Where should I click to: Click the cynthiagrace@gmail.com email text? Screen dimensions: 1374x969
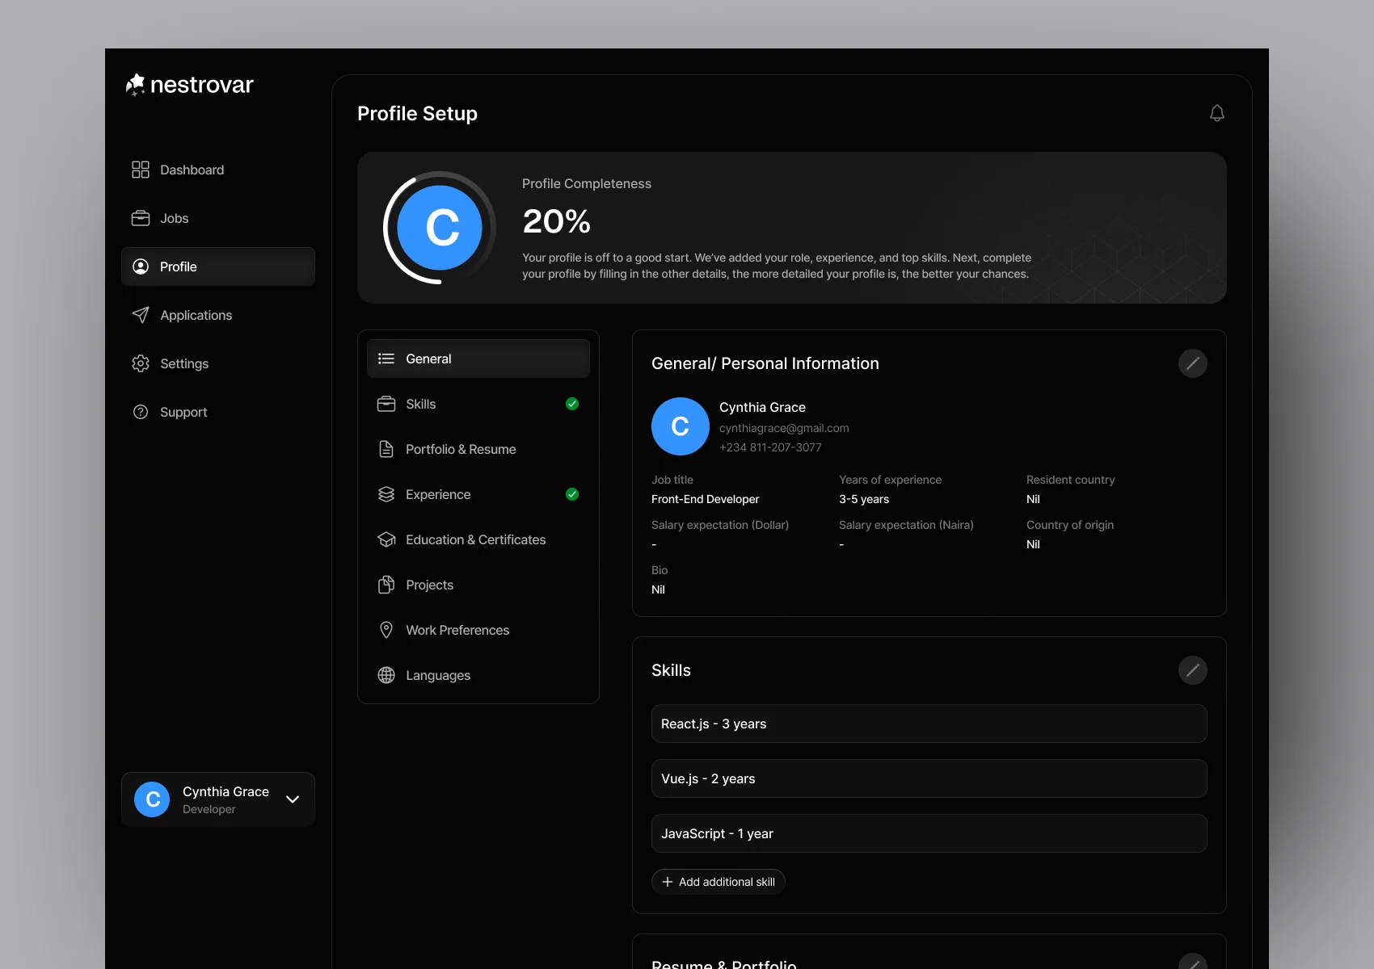pyautogui.click(x=784, y=428)
